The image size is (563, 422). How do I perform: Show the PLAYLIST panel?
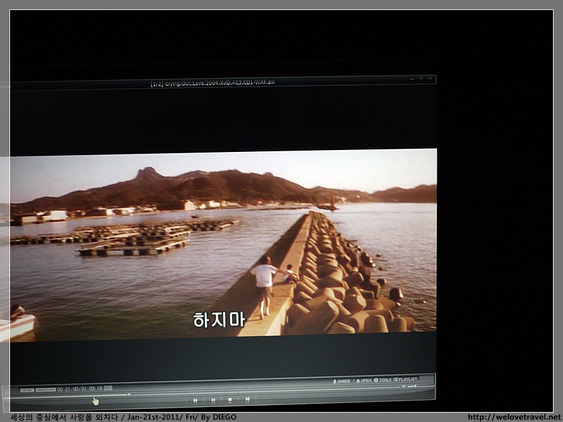tap(405, 379)
